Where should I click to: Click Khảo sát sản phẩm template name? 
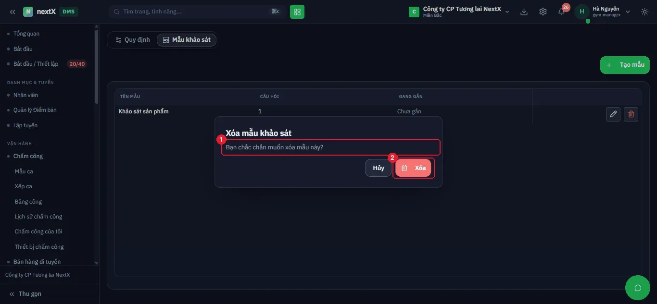[143, 111]
